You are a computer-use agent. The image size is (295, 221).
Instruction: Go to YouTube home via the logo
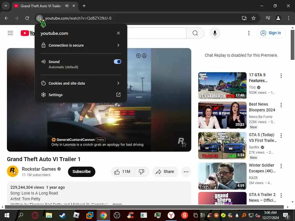(28, 33)
